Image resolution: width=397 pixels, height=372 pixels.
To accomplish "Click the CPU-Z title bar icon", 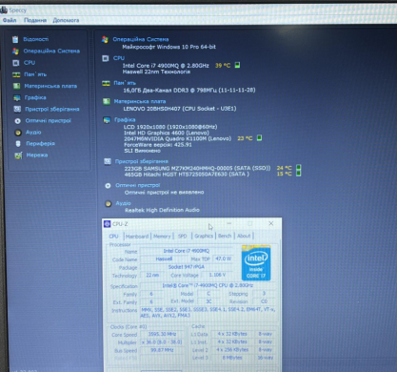I will [x=108, y=224].
